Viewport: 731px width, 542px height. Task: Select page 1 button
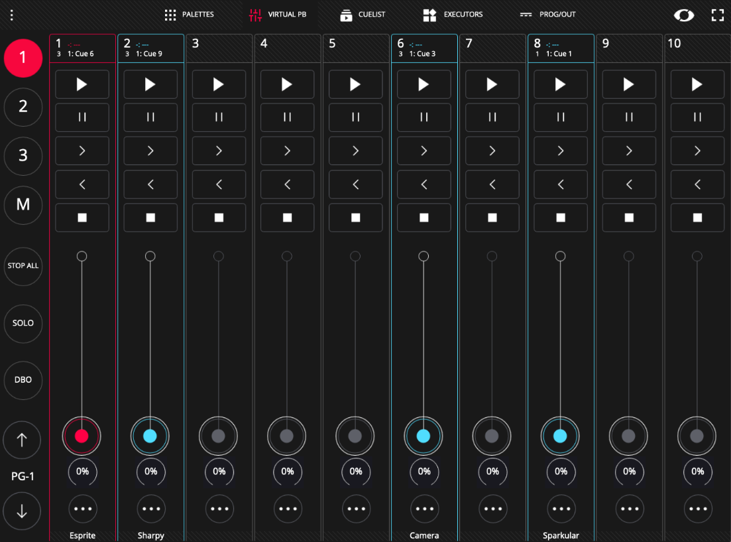[23, 58]
